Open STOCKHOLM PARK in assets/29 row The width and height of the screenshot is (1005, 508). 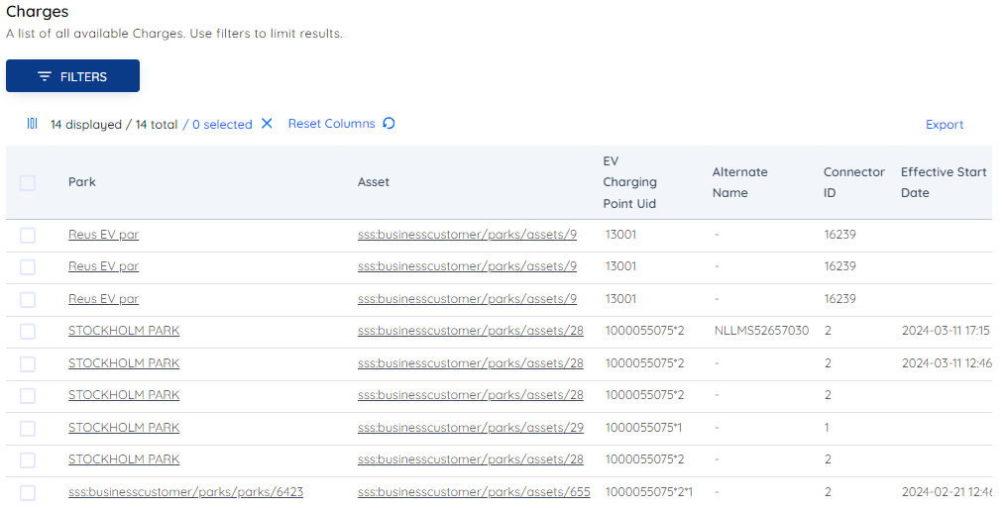click(124, 427)
